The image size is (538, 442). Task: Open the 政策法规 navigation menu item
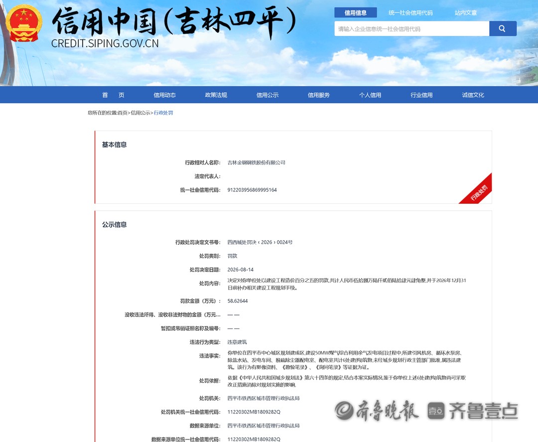tap(216, 95)
